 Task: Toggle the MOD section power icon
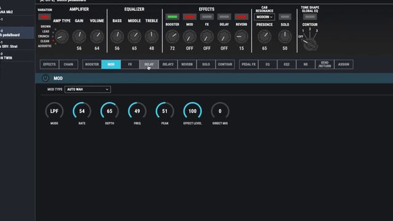tap(45, 78)
